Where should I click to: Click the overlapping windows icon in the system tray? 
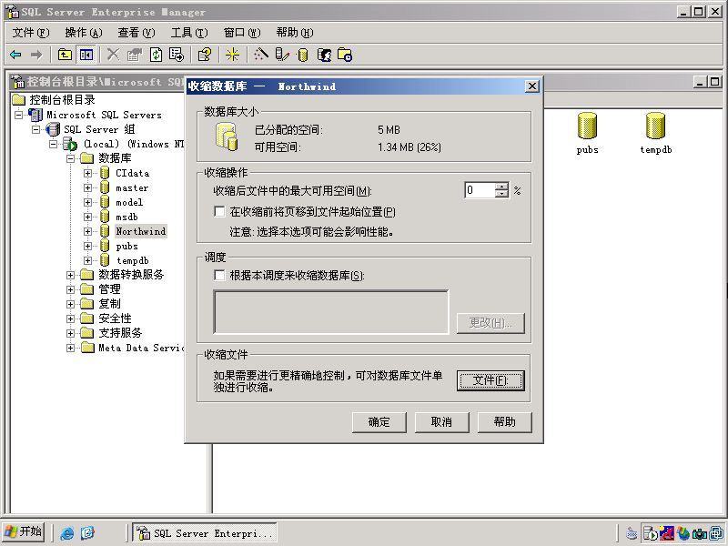pos(716,533)
